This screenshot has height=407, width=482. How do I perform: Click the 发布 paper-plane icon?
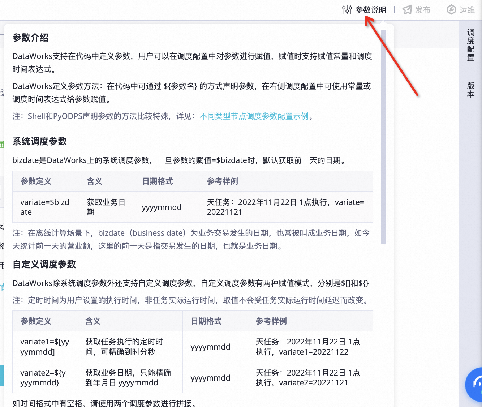tap(407, 10)
